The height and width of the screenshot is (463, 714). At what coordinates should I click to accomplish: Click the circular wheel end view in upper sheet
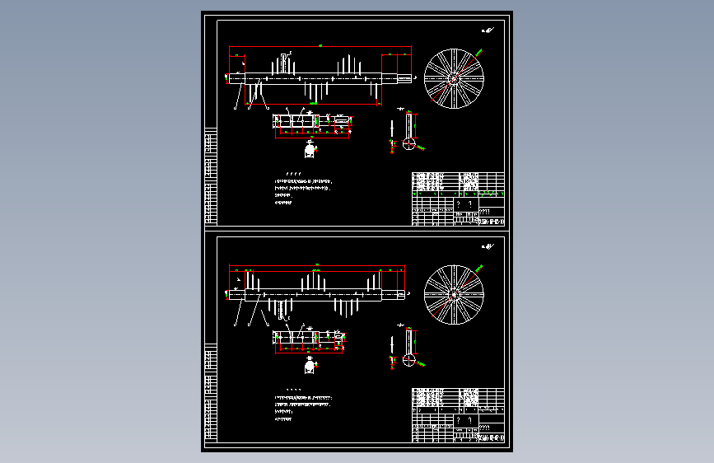coord(454,78)
